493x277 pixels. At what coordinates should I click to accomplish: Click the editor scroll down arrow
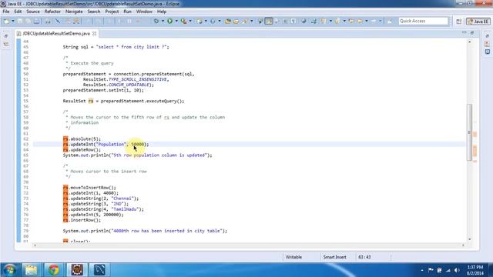click(469, 239)
